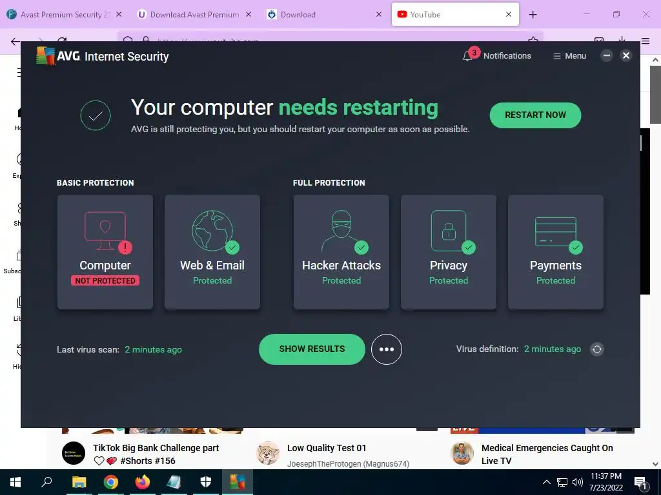The width and height of the screenshot is (661, 495).
Task: Open the Computer protection tile
Action: click(x=105, y=252)
